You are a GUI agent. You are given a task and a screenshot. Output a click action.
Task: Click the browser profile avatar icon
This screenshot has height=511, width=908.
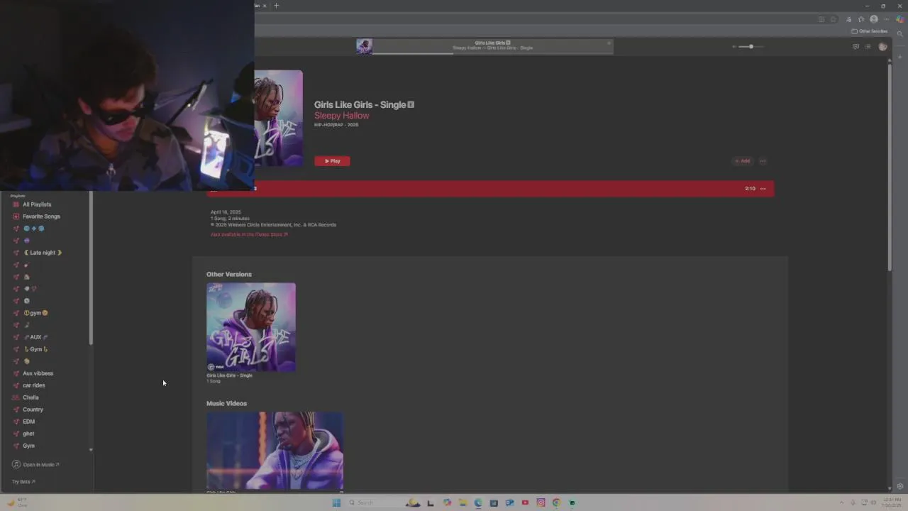pos(874,19)
